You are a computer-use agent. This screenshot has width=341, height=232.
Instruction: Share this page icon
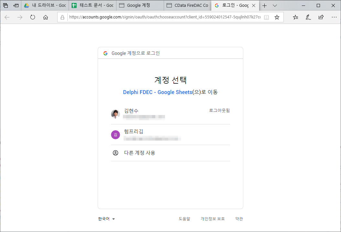[321, 17]
